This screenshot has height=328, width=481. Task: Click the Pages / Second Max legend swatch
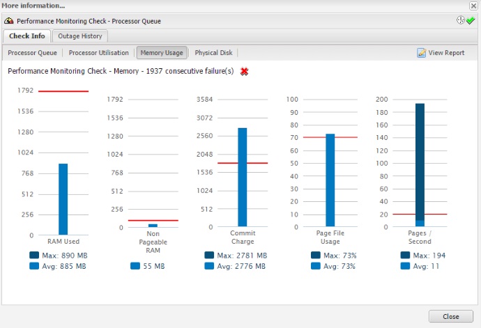coord(405,256)
